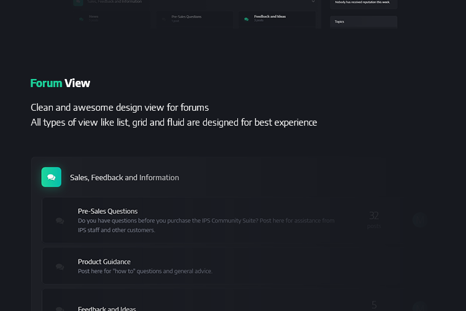Image resolution: width=466 pixels, height=311 pixels.
Task: Click the M avatar next to 32 posts
Action: tap(419, 221)
